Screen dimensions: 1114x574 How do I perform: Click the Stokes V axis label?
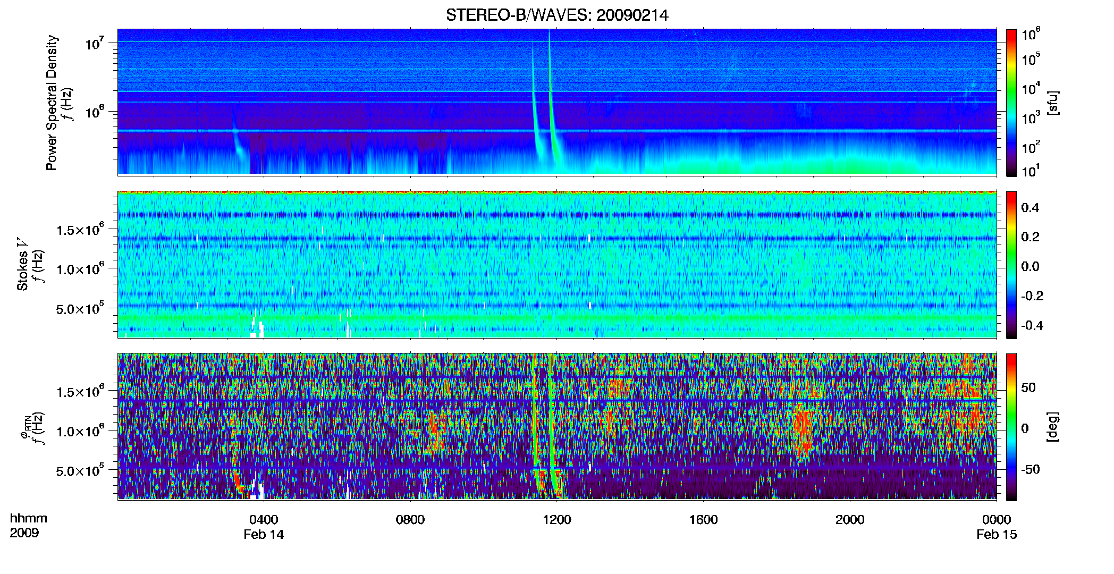(22, 264)
